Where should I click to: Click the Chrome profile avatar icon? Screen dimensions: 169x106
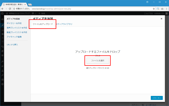(x=147, y=2)
